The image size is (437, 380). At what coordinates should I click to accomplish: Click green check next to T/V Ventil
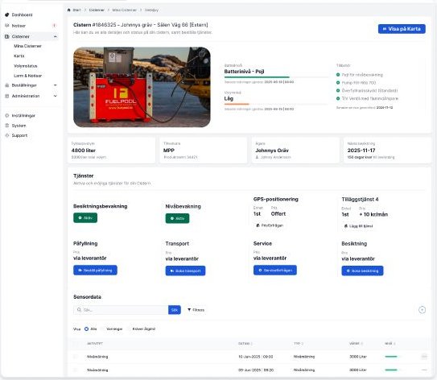(338, 98)
